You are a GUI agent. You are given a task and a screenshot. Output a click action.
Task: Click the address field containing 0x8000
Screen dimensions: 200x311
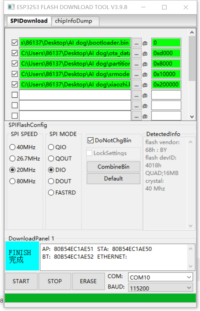pos(166,64)
